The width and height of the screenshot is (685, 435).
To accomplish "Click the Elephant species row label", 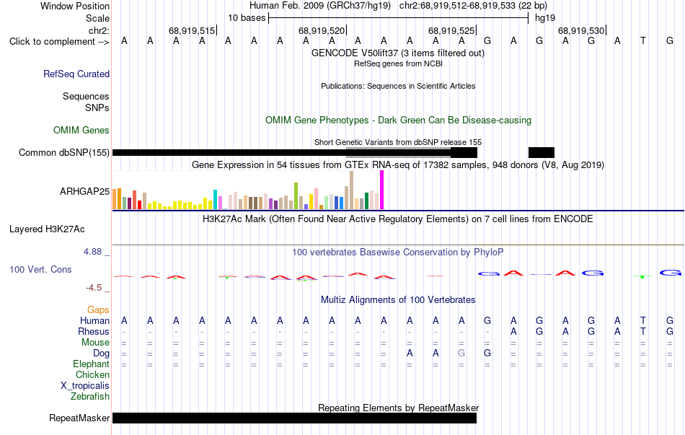I will coord(92,364).
